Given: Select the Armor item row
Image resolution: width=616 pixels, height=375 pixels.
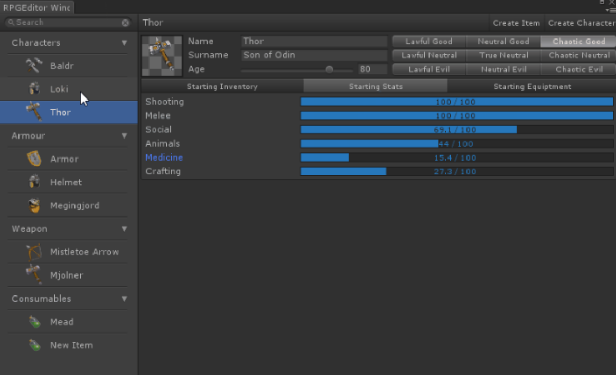Looking at the screenshot, I should tap(69, 159).
